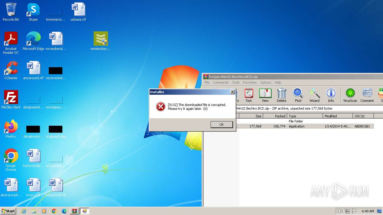Open the Windows Start menu
This screenshot has height=215, width=383.
click(x=8, y=211)
